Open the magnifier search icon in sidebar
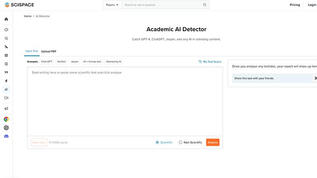The width and height of the screenshot is (317, 178). (6, 38)
